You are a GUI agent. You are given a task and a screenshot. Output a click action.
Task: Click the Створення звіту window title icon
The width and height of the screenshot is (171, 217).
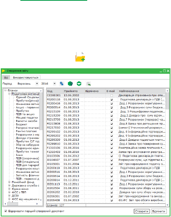point(3,71)
